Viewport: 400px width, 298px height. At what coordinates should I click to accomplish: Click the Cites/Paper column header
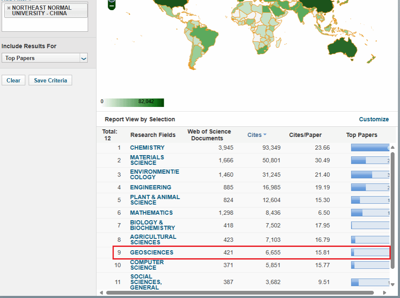point(305,135)
